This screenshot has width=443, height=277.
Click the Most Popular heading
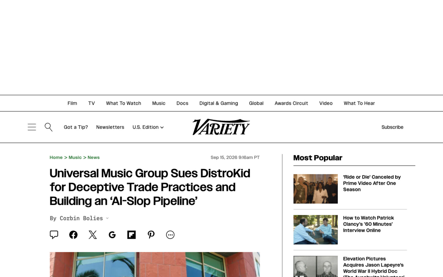click(318, 158)
